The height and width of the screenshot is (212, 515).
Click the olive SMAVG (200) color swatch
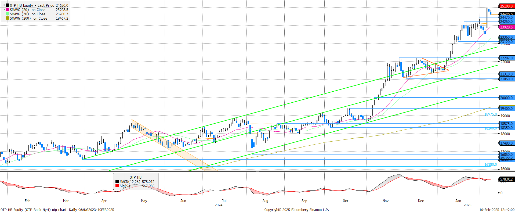7,18
